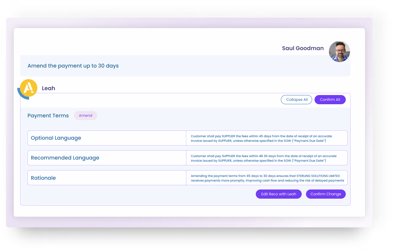Click the Recommended Language clause text with 45 30 days
Viewport: 395px width, 250px height.
(263, 158)
